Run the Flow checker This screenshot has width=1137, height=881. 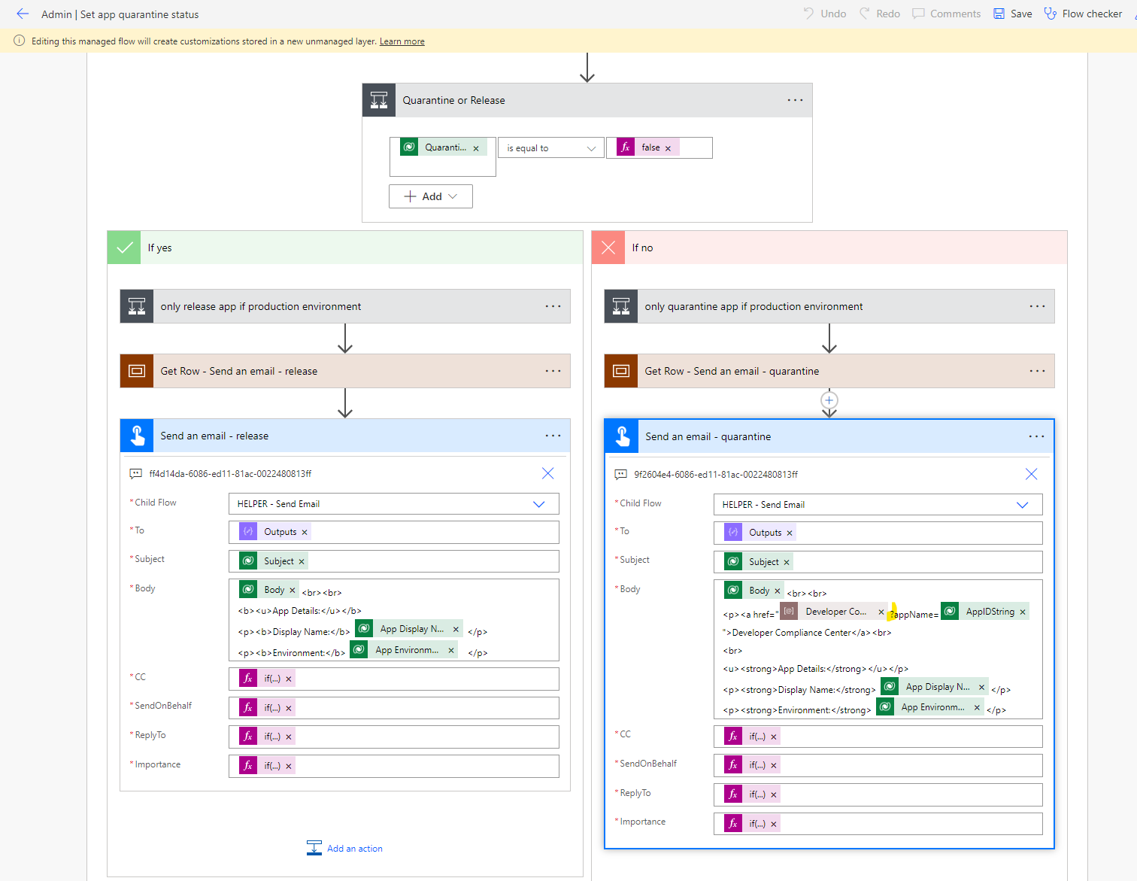click(x=1082, y=13)
